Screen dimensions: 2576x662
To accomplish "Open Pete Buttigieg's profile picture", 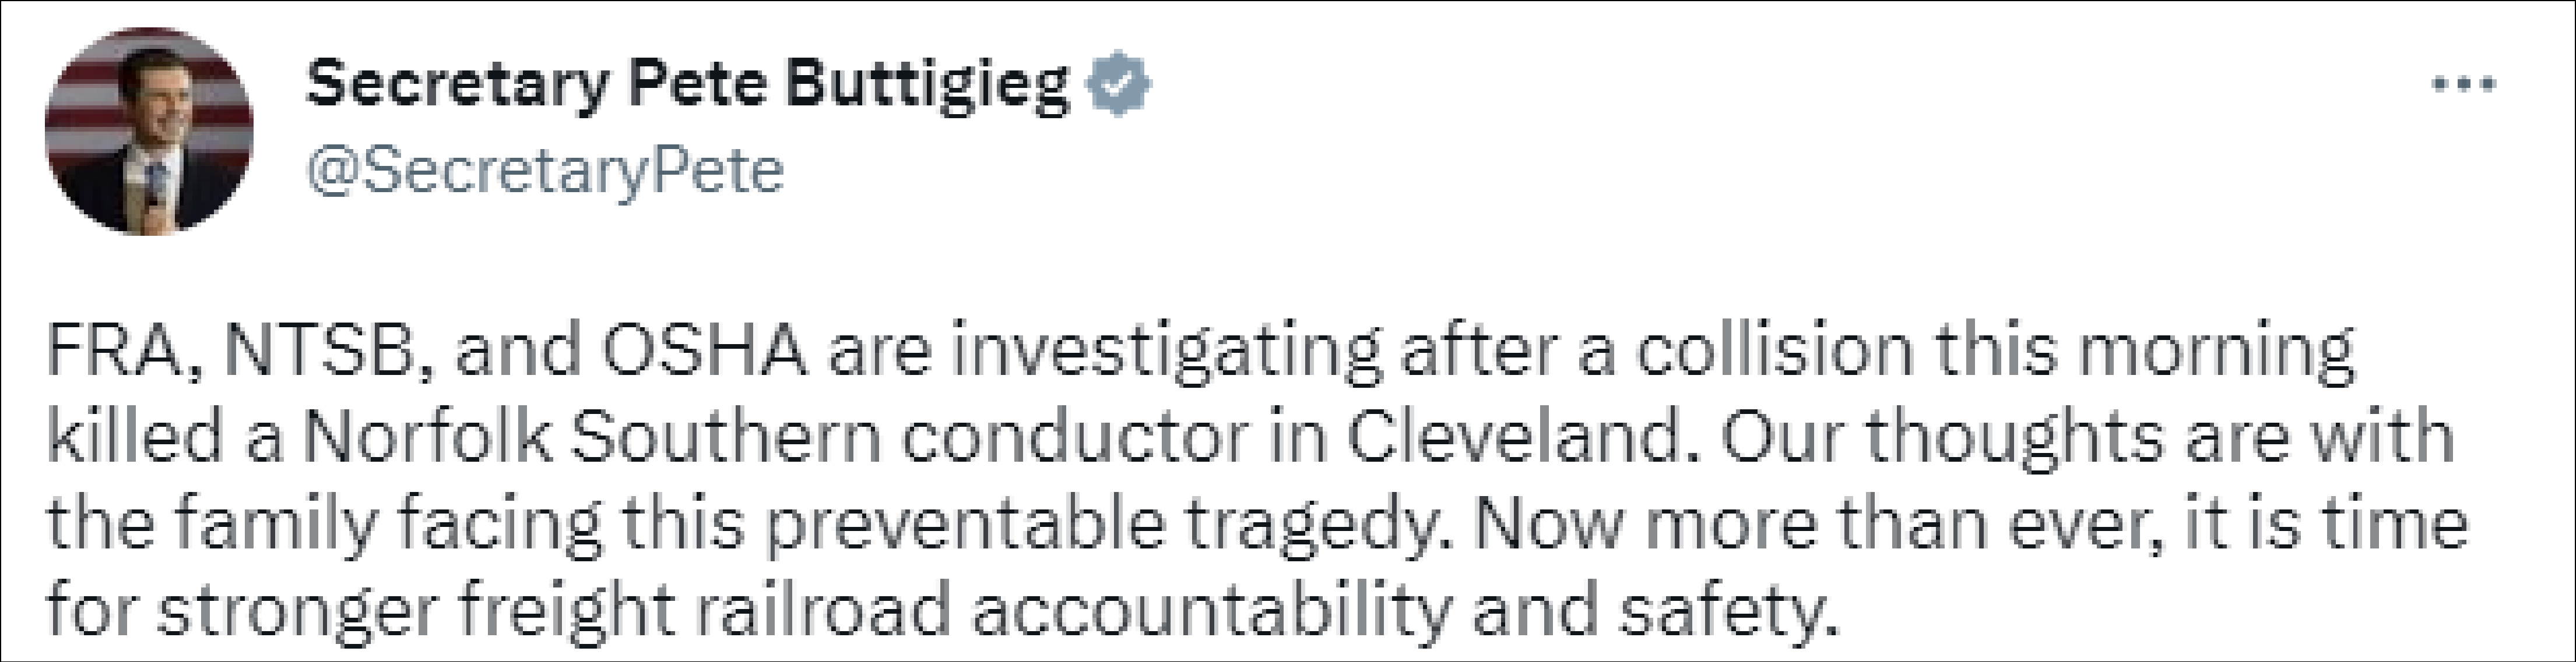I will coord(149,131).
